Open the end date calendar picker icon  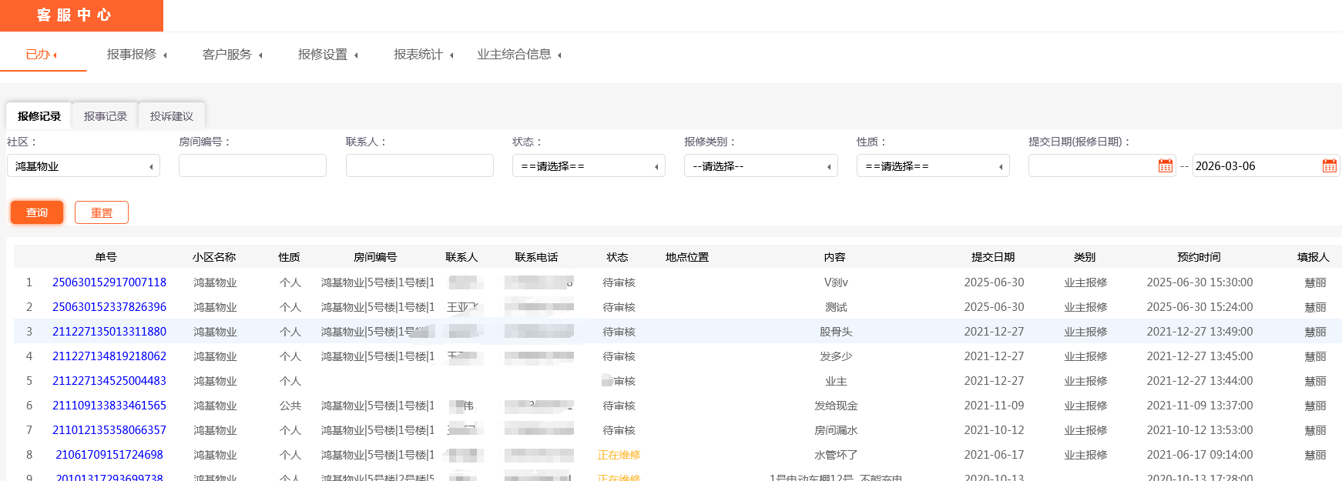click(x=1329, y=165)
